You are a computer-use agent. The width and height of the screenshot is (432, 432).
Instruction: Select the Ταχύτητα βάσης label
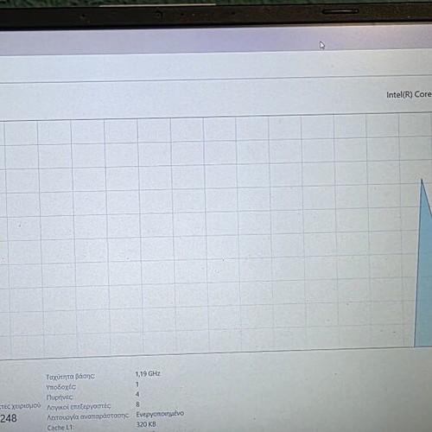(x=70, y=377)
